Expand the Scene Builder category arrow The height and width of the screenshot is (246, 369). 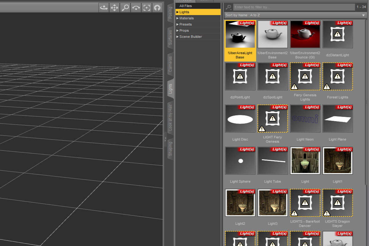pos(177,37)
